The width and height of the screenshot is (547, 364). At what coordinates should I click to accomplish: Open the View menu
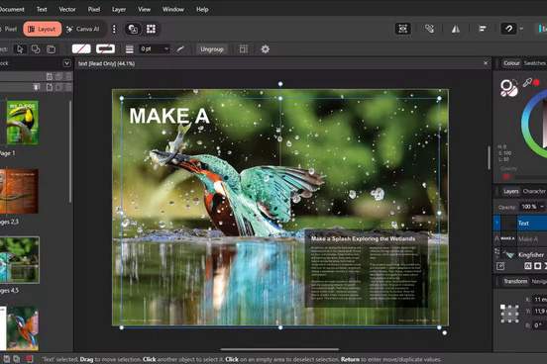click(x=144, y=10)
